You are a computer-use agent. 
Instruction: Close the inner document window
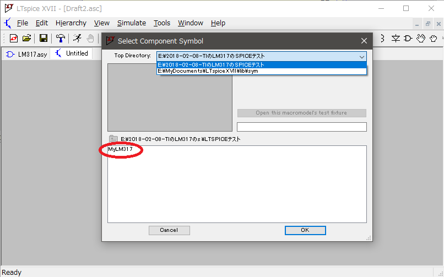[x=438, y=24]
